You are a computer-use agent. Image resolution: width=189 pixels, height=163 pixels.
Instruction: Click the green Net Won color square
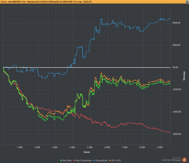click(61, 160)
